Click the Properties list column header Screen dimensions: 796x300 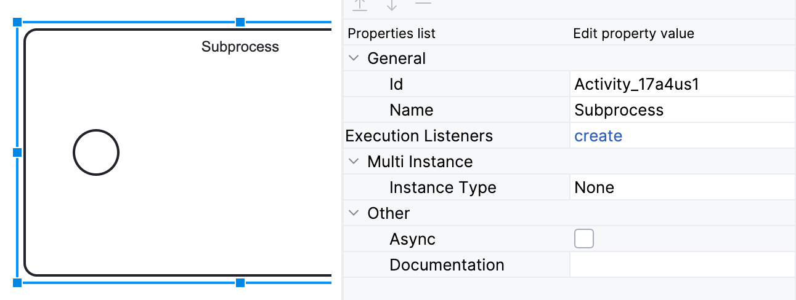(x=392, y=33)
